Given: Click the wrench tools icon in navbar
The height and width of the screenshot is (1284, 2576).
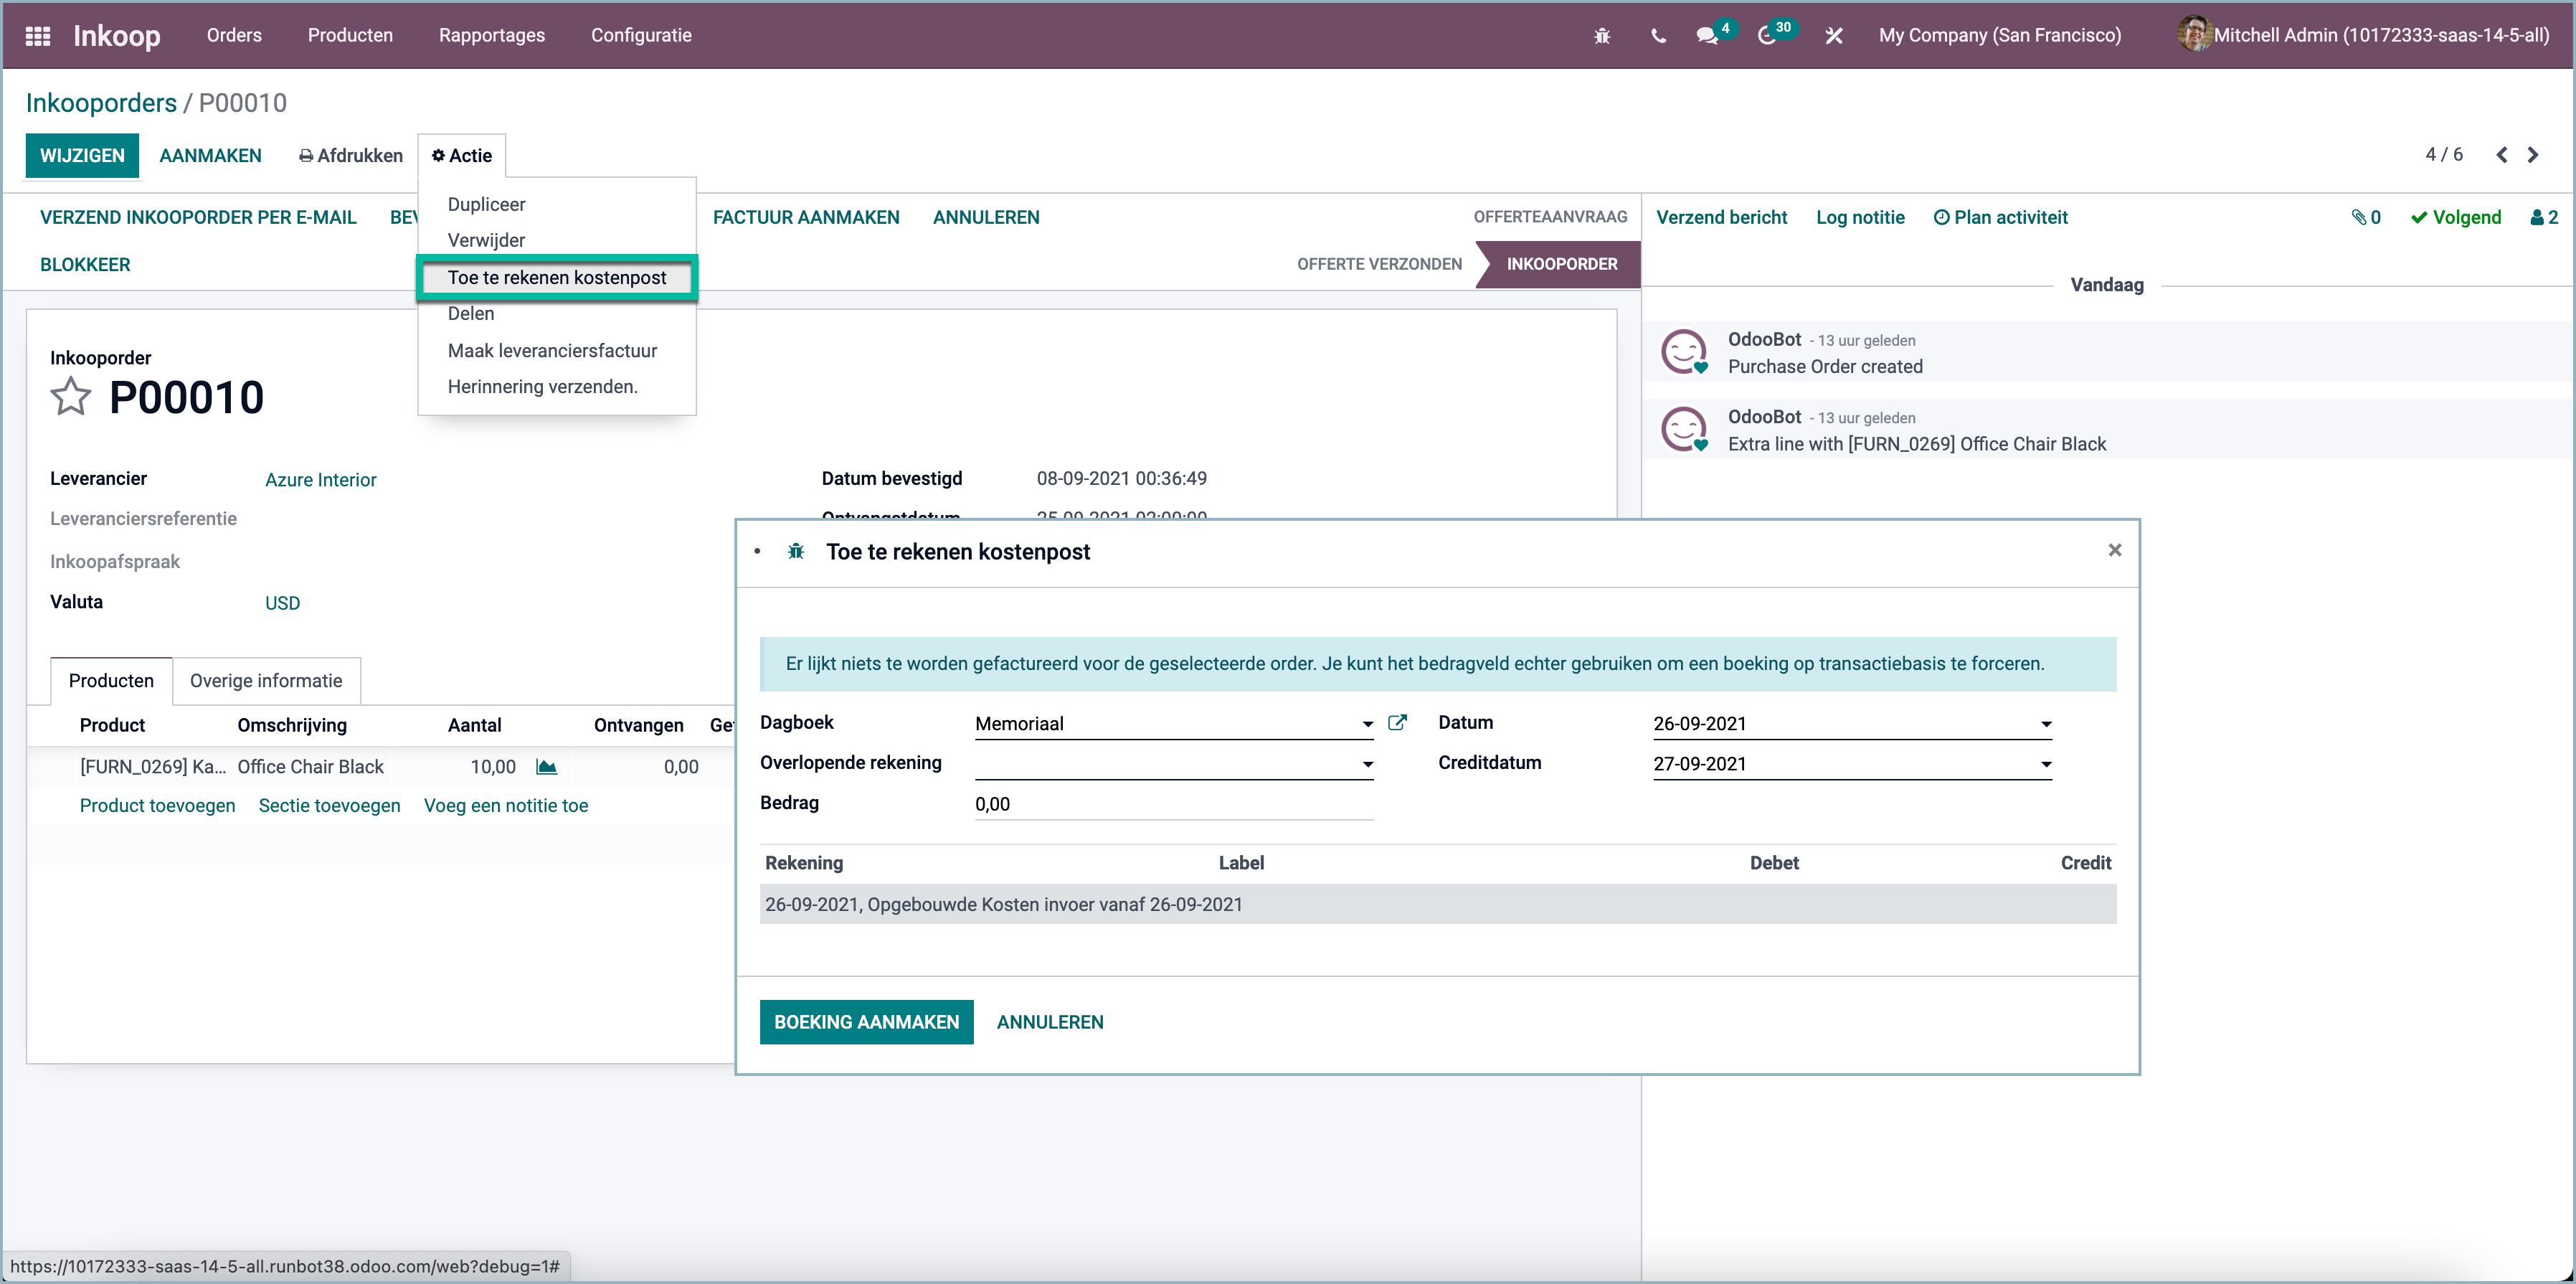Looking at the screenshot, I should [1833, 36].
